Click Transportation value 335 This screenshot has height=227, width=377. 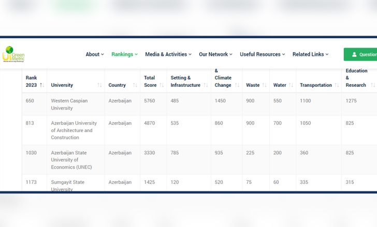click(x=304, y=182)
